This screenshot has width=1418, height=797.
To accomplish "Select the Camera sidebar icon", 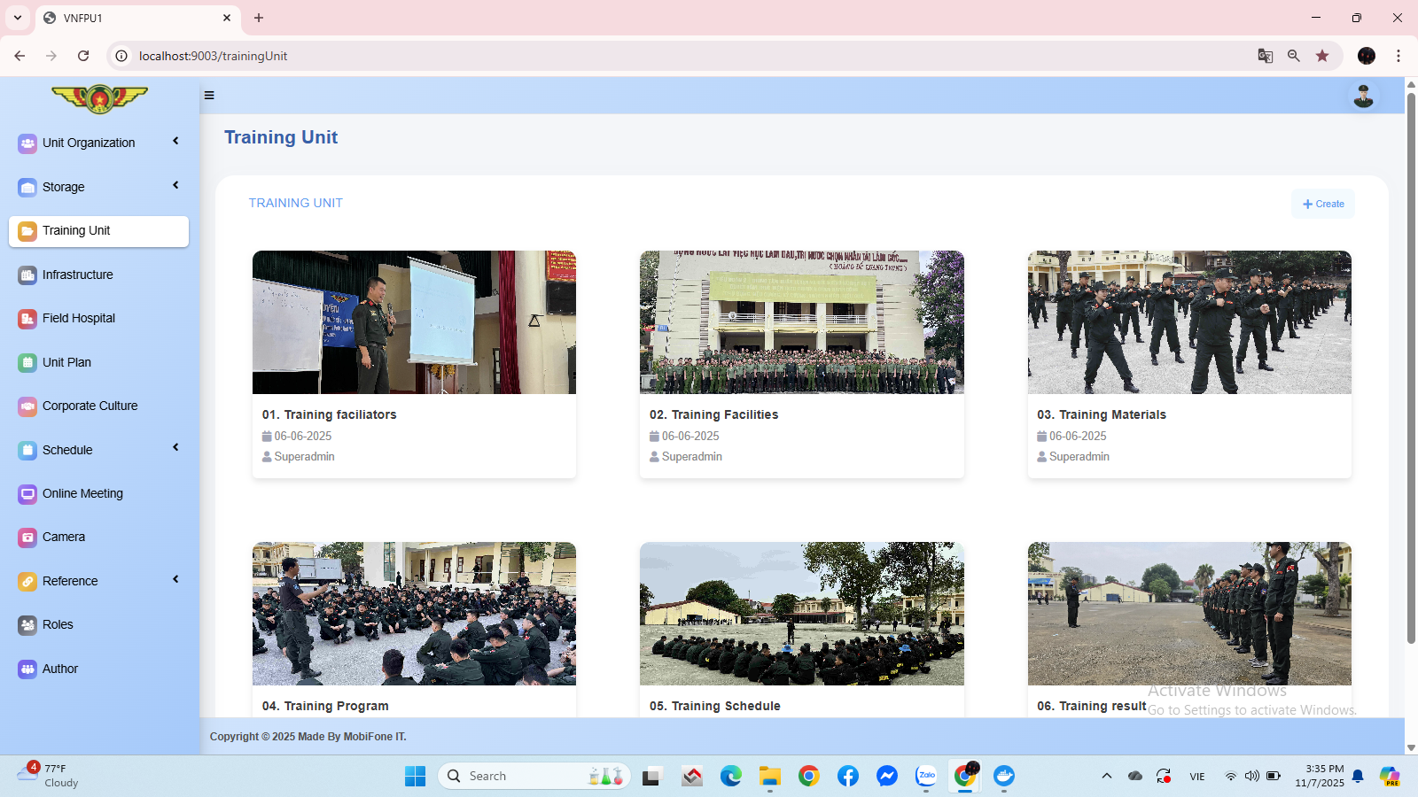I will (x=27, y=537).
